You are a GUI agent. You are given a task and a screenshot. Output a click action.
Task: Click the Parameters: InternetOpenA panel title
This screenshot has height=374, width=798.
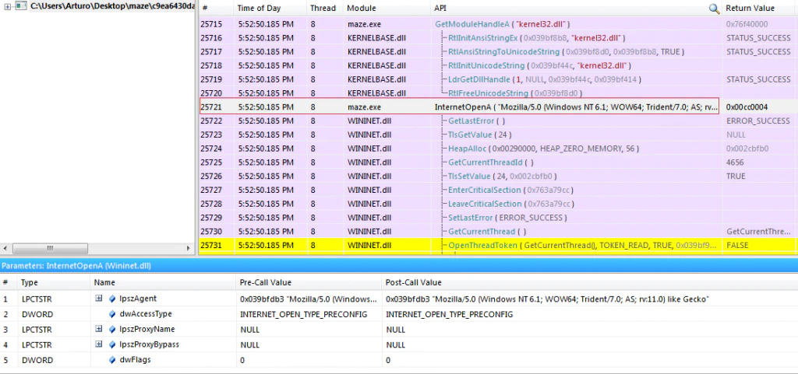pyautogui.click(x=76, y=265)
